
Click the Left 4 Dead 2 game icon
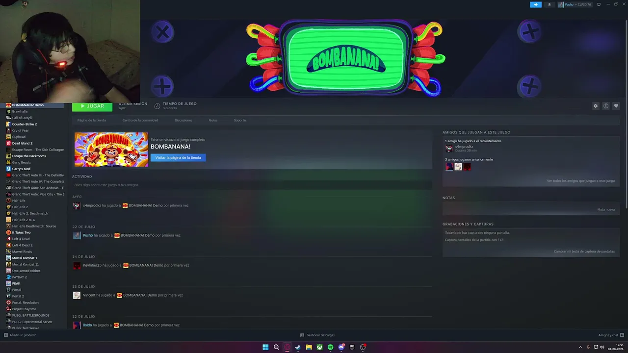click(8, 245)
